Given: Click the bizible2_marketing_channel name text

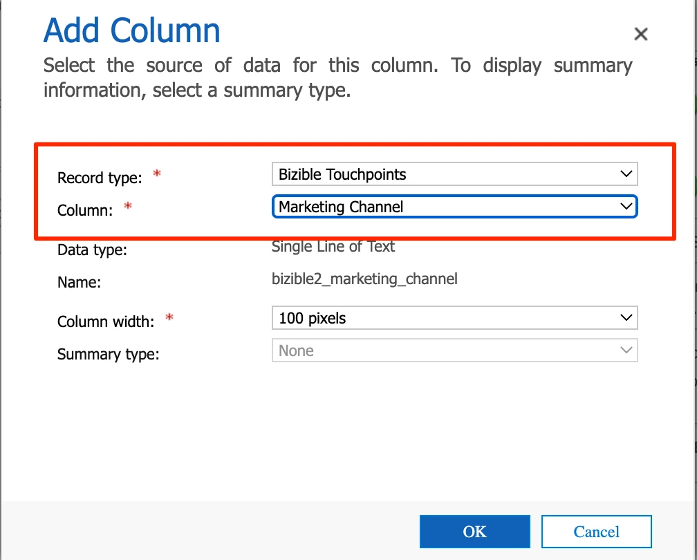Looking at the screenshot, I should (364, 279).
